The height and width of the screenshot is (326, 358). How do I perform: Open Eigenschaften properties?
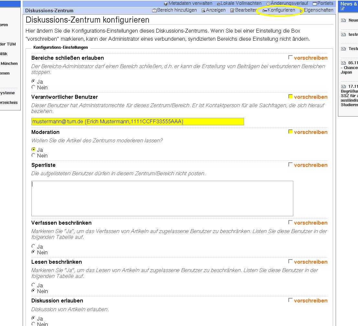pos(316,10)
